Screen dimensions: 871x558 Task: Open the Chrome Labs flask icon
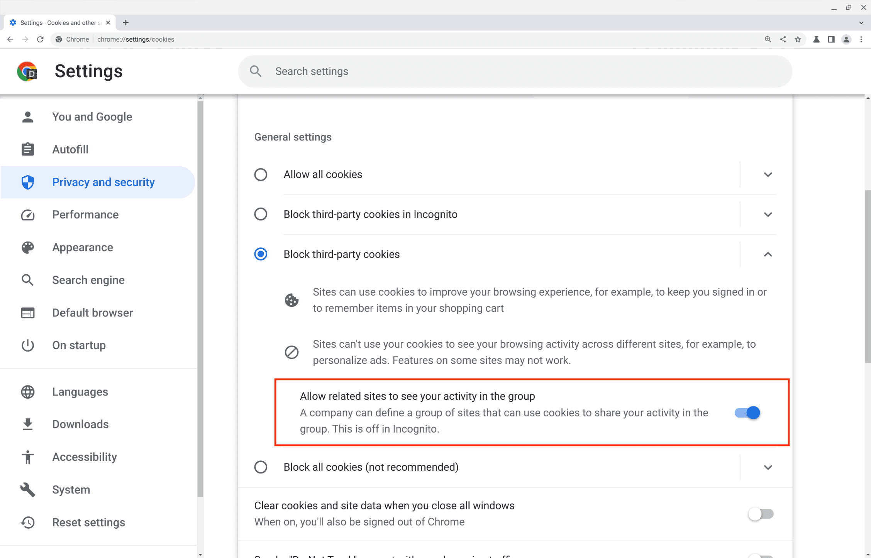(x=816, y=39)
